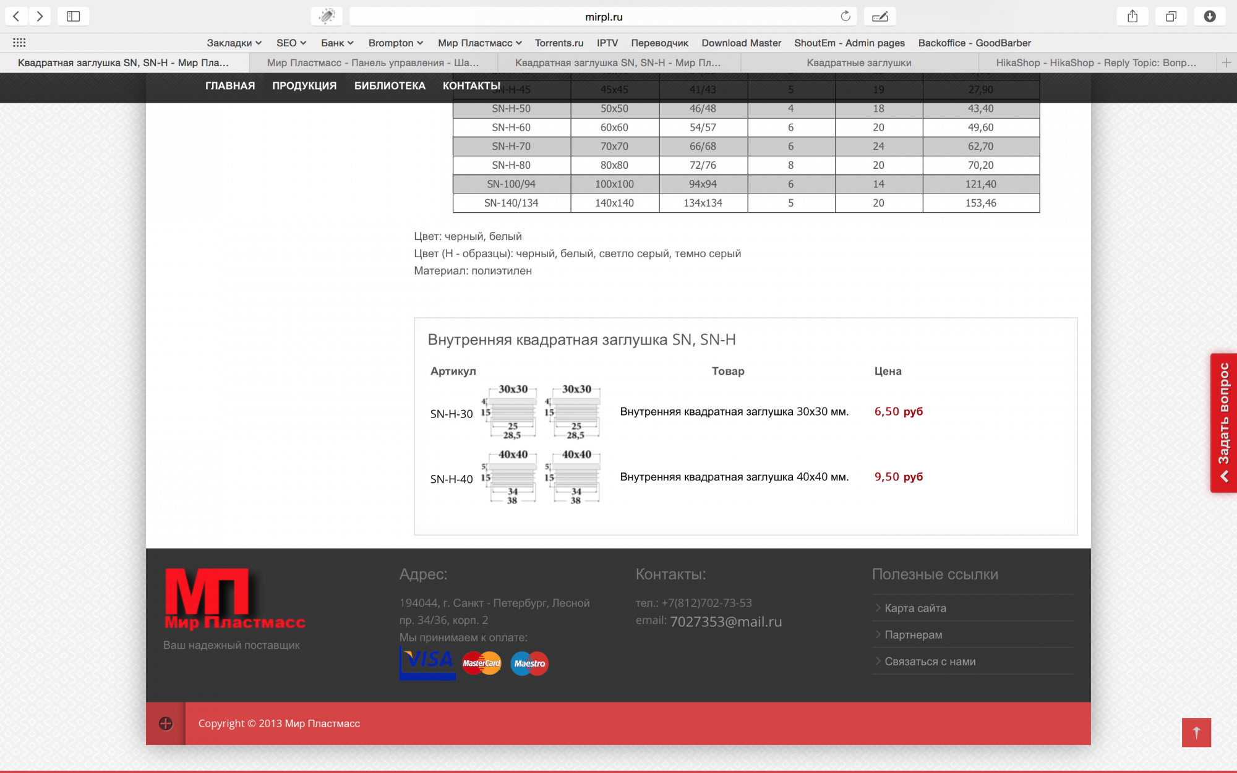The image size is (1237, 773).
Task: Click the scroll-to-top arrow button
Action: [x=1196, y=732]
